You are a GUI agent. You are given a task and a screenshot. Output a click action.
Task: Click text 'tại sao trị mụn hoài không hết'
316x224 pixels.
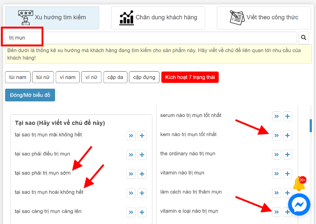tap(49, 192)
